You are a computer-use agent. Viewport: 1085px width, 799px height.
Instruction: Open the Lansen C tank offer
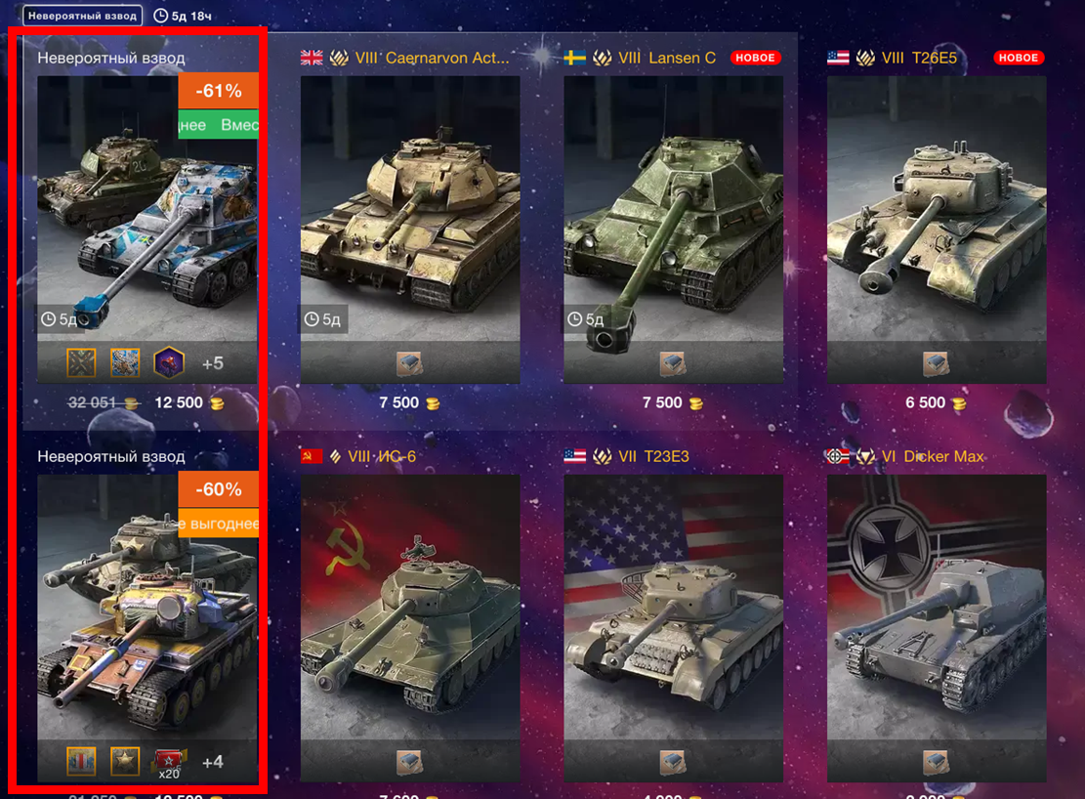point(673,230)
